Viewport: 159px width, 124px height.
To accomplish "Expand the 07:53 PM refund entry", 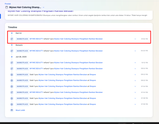I will (135, 92).
